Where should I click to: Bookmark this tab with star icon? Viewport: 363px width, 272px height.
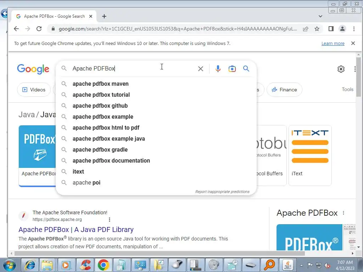[317, 29]
